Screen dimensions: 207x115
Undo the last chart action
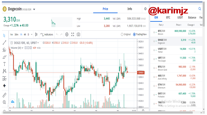tap(57, 35)
